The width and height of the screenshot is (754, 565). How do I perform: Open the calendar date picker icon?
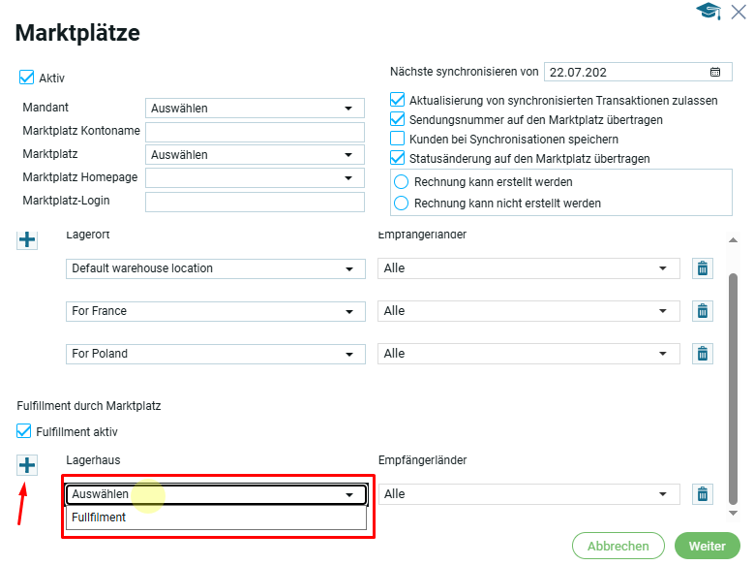click(x=715, y=72)
